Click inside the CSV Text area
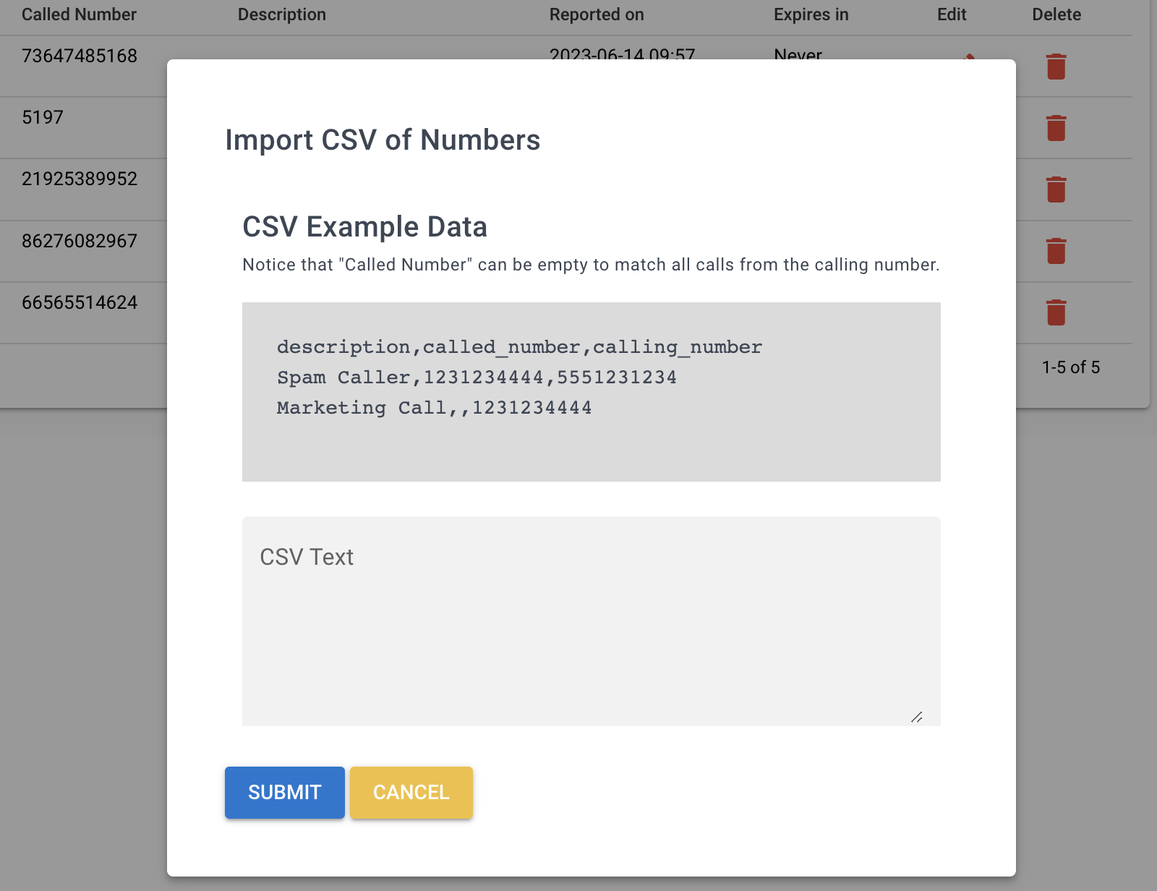The width and height of the screenshot is (1157, 891). (589, 618)
